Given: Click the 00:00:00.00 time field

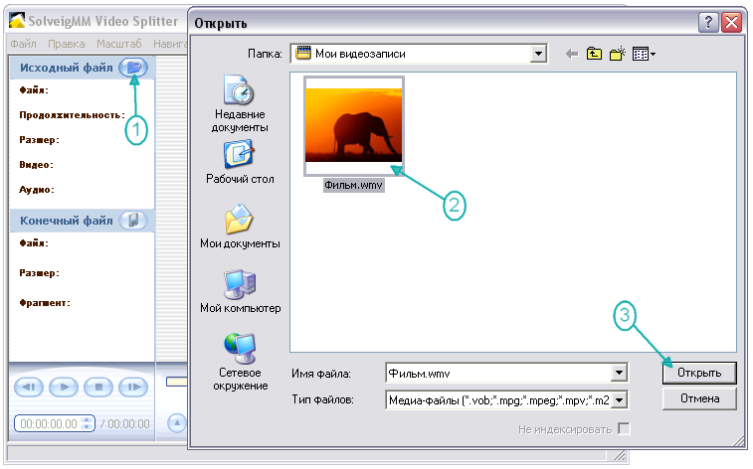Looking at the screenshot, I should pyautogui.click(x=49, y=423).
